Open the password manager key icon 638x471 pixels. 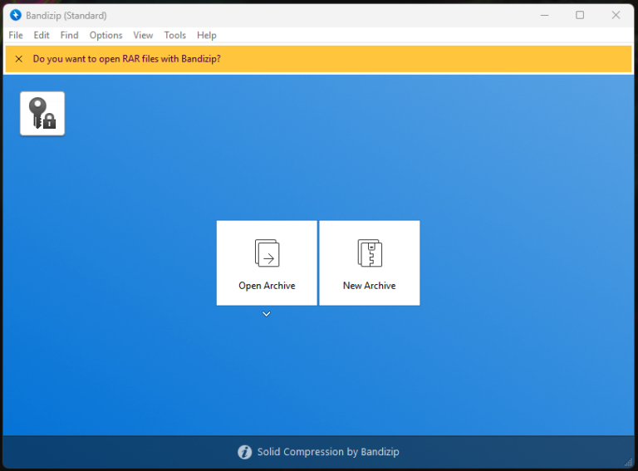click(42, 114)
